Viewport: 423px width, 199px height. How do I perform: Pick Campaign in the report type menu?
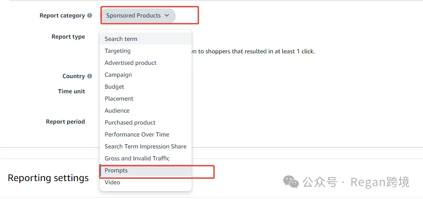(118, 75)
